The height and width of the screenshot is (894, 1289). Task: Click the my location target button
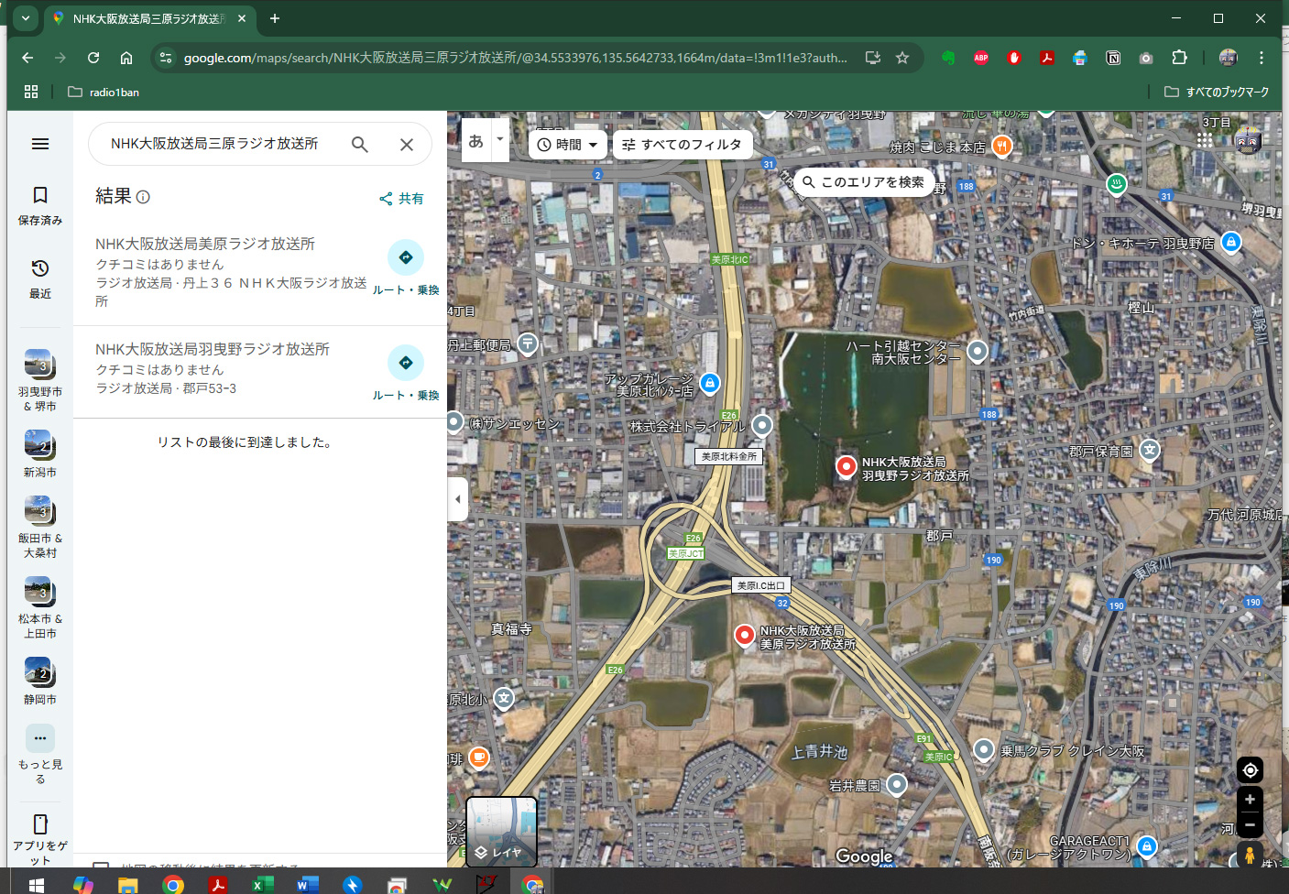pyautogui.click(x=1250, y=770)
